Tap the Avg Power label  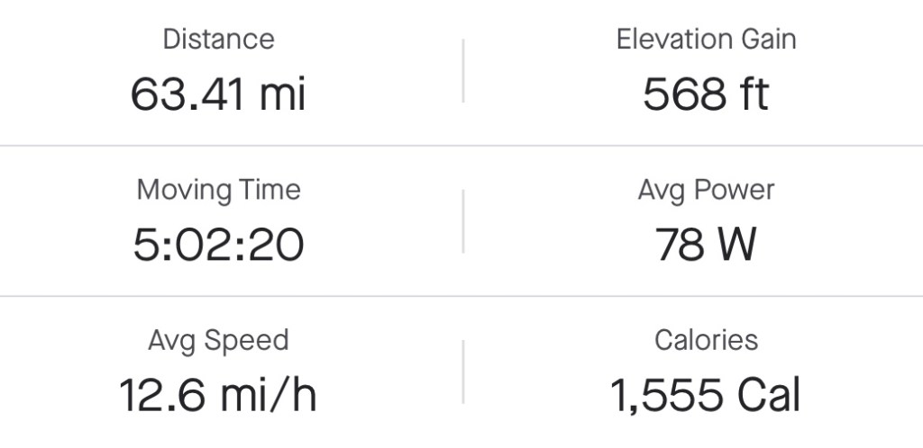706,190
